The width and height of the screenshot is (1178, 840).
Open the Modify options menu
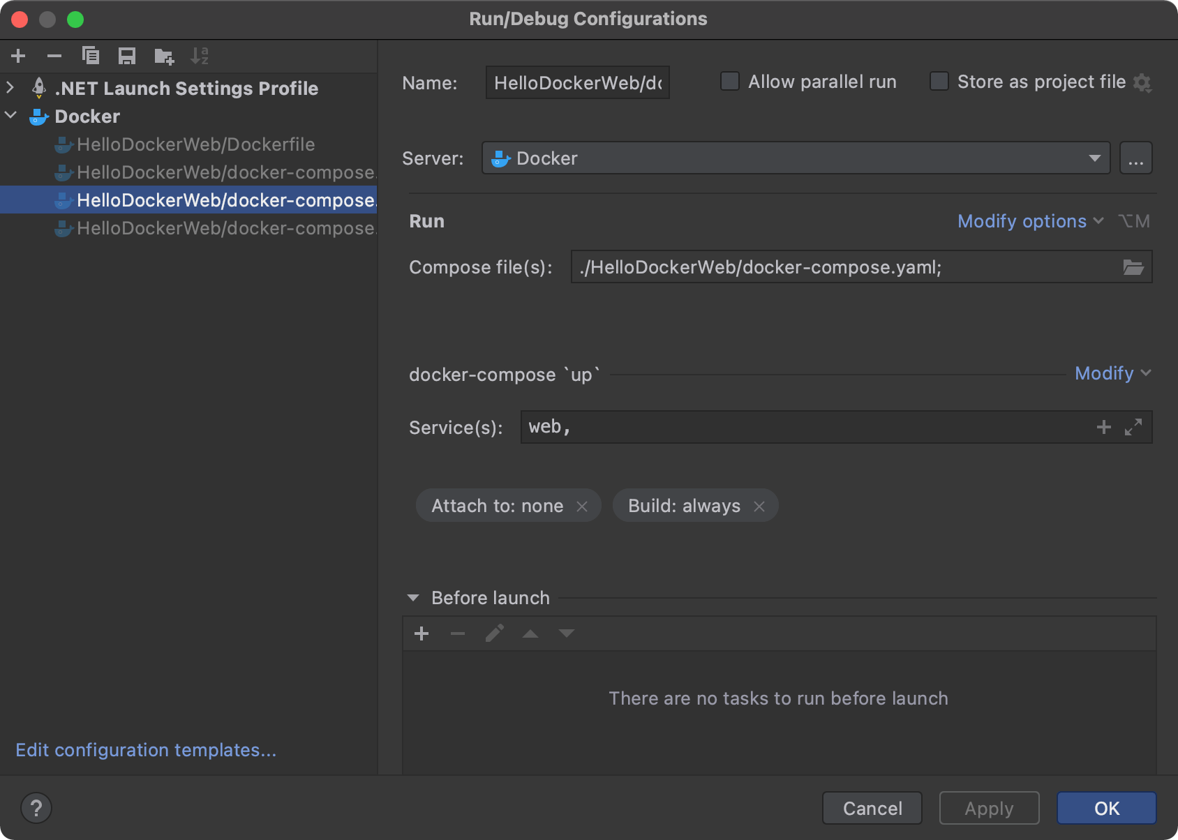[1029, 221]
